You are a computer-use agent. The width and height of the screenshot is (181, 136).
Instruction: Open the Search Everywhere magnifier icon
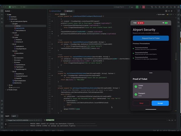[x=171, y=7]
